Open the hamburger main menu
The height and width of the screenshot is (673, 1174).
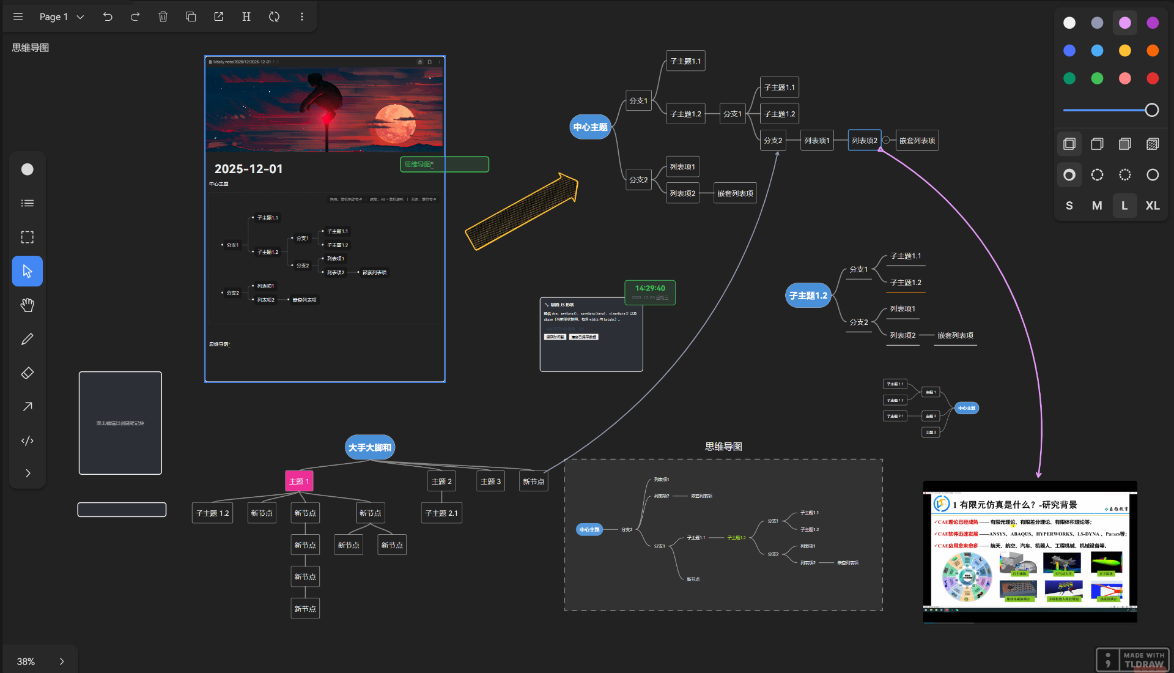pos(18,17)
